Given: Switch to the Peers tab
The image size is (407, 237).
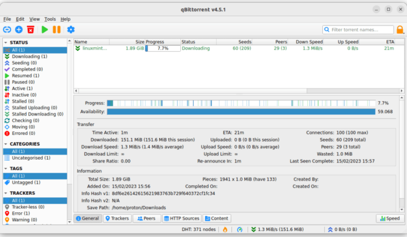Looking at the screenshot, I should tap(146, 218).
